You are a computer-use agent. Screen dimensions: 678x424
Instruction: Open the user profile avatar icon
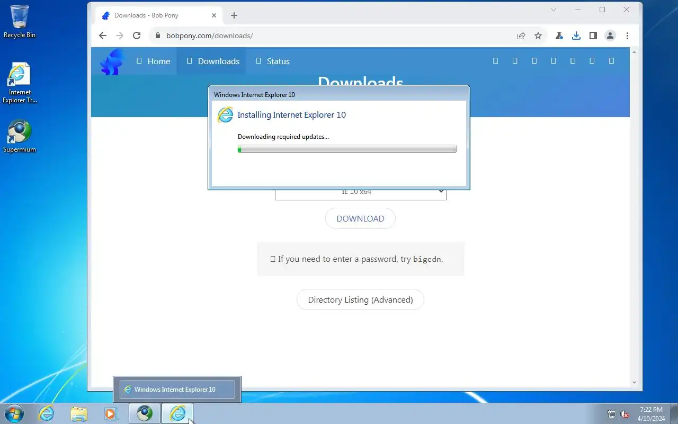point(610,36)
